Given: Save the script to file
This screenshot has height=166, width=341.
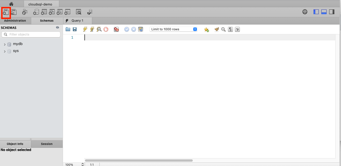Looking at the screenshot, I should point(75,29).
